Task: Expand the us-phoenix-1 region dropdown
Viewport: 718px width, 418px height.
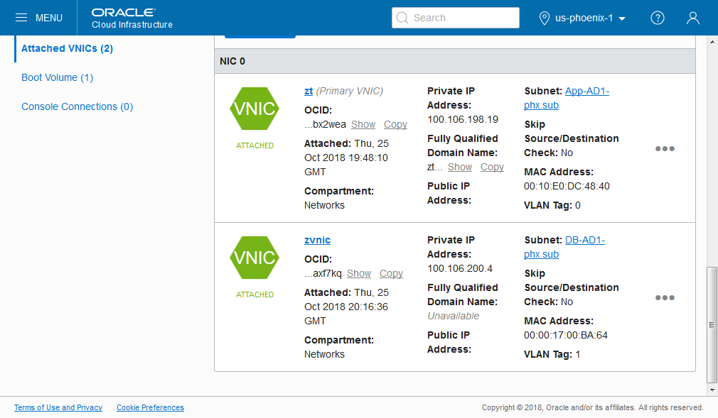Action: [583, 18]
